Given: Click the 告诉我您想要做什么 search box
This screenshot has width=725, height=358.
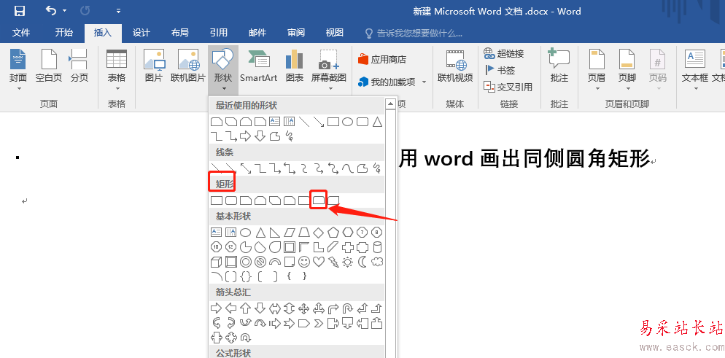Looking at the screenshot, I should pos(414,34).
